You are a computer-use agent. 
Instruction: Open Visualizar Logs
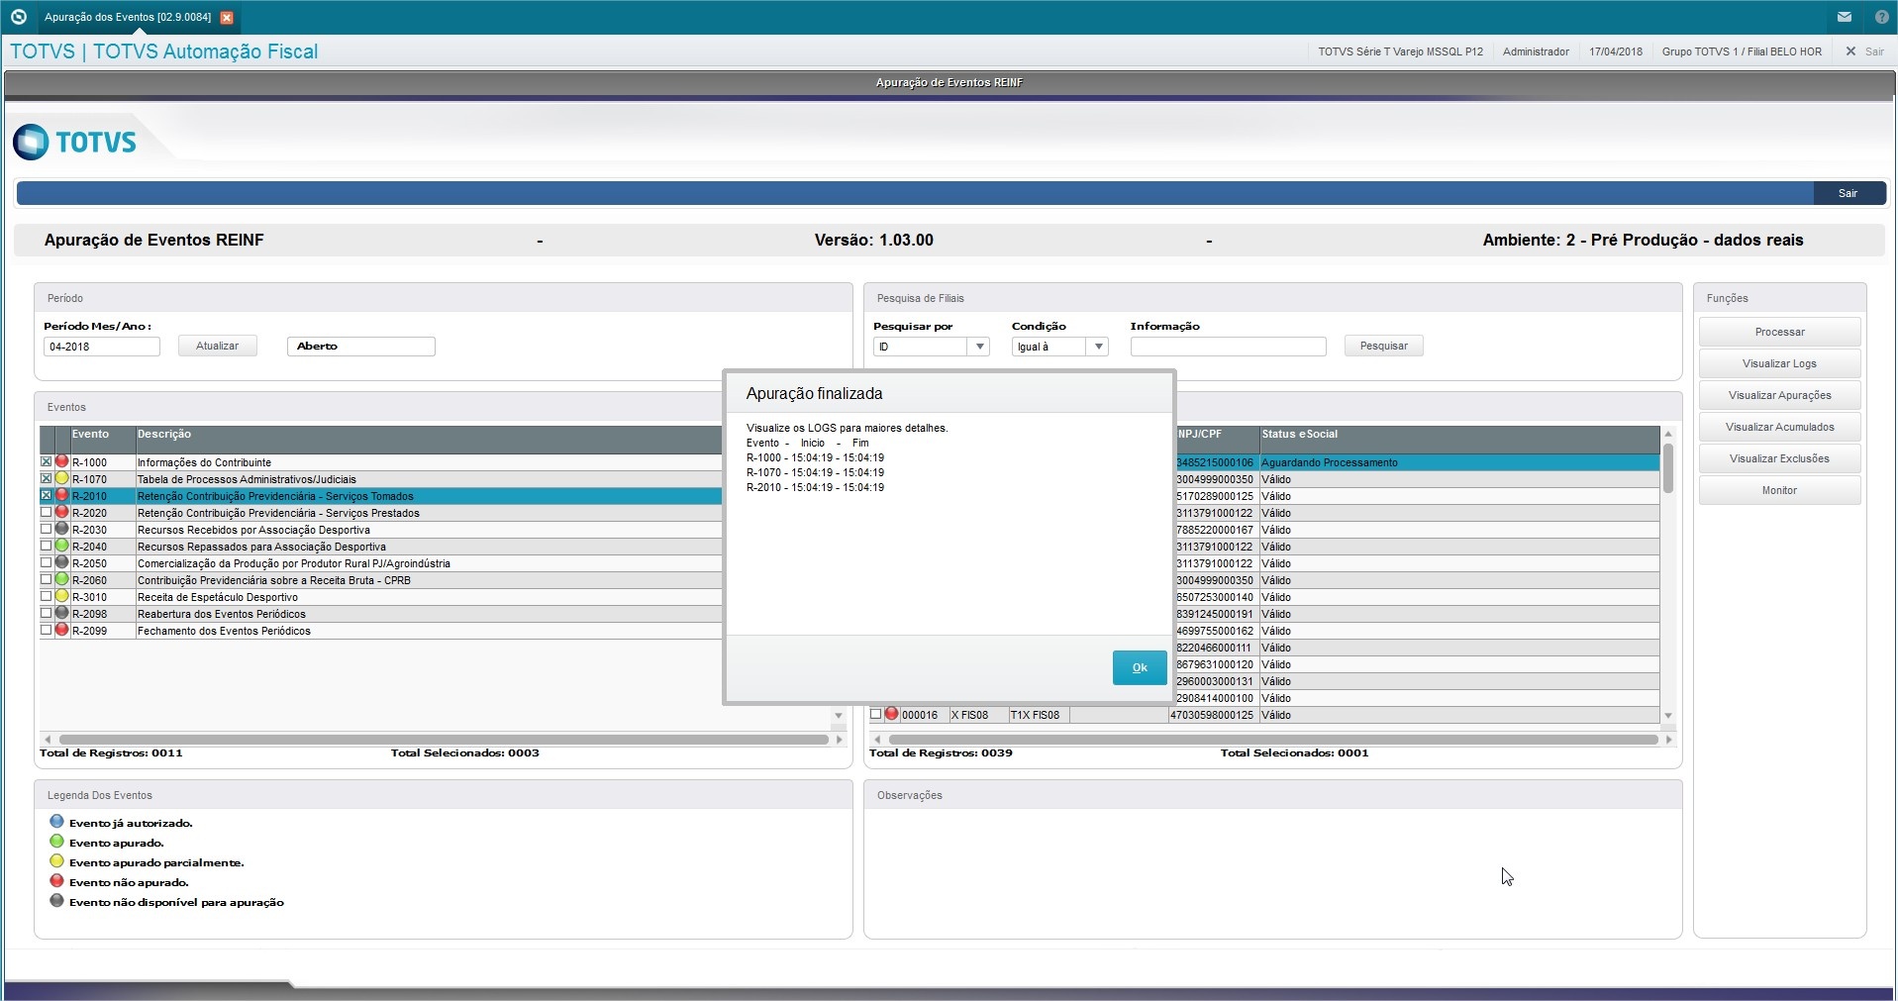(x=1779, y=363)
